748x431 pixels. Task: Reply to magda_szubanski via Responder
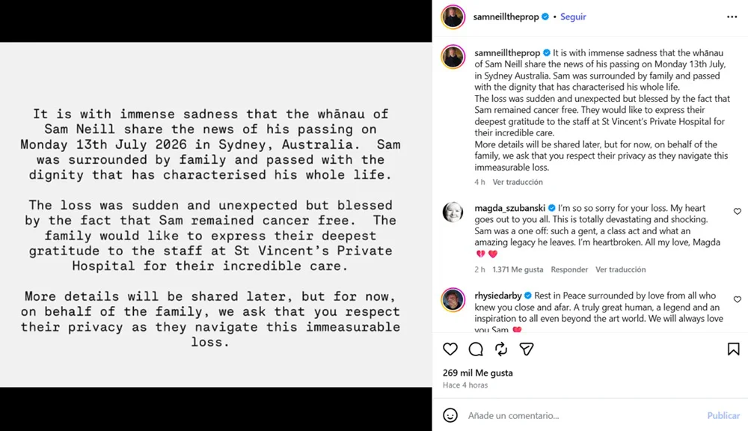[569, 269]
